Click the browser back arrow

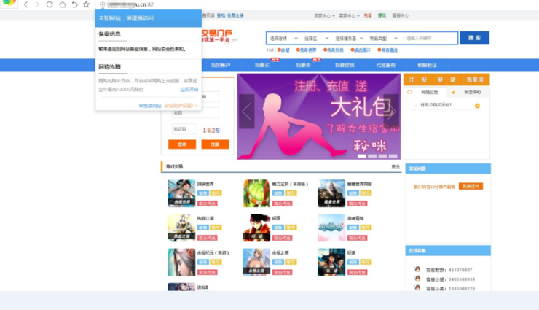click(26, 5)
